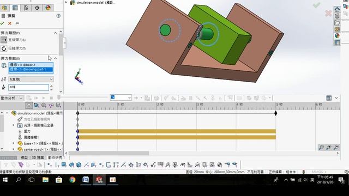349x196 pixels.
Task: Open the Appearances color ball task pane
Action: tap(337, 36)
